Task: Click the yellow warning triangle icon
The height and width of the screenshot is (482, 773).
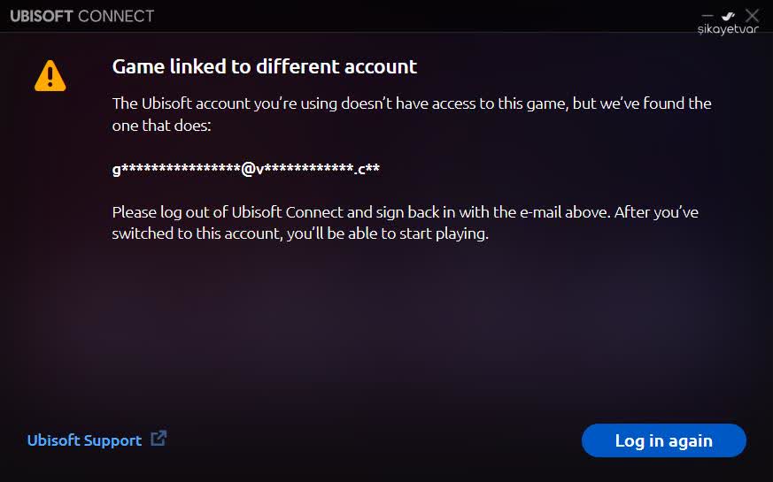Action: click(x=50, y=75)
